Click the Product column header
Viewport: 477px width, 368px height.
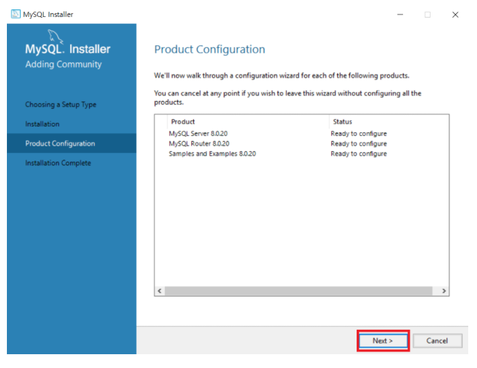coord(248,122)
